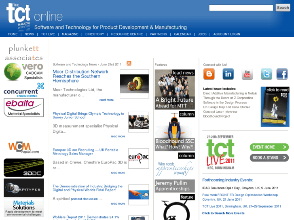Open the Europac logo thumbnail
The image size is (294, 220).
(x=139, y=158)
